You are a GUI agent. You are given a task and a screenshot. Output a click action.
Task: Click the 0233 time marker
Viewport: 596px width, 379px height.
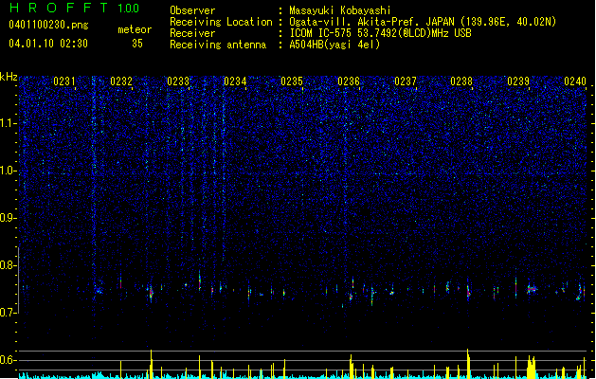[x=178, y=81]
